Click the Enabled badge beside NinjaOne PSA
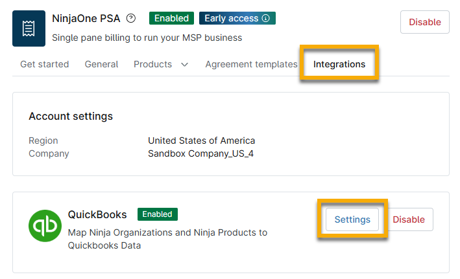The image size is (460, 279). pyautogui.click(x=172, y=18)
